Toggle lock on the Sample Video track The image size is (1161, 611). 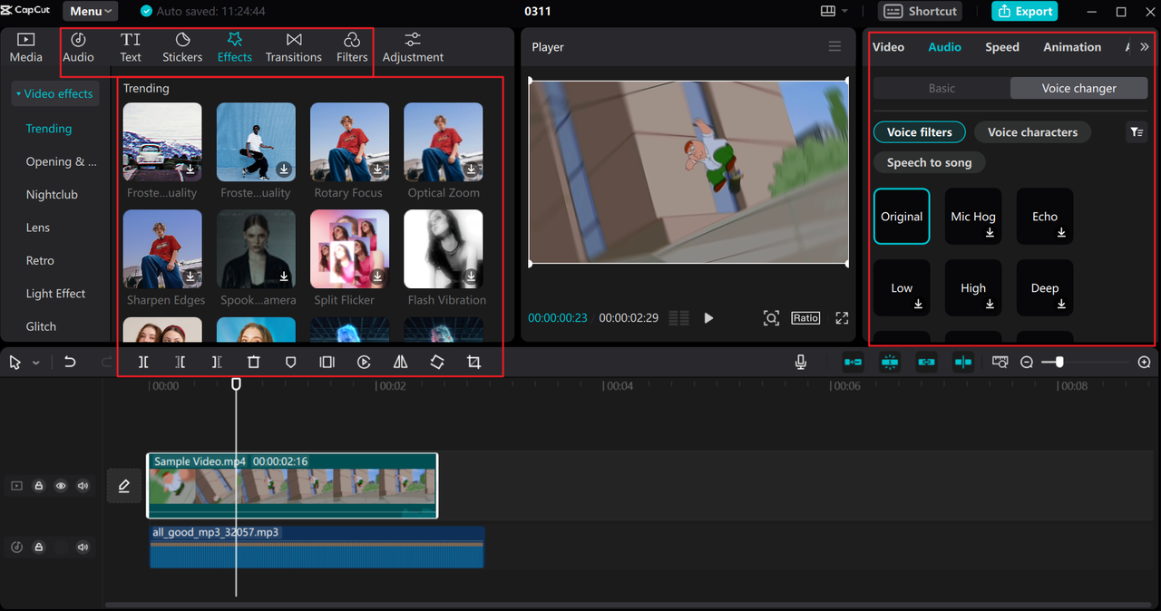tap(39, 486)
